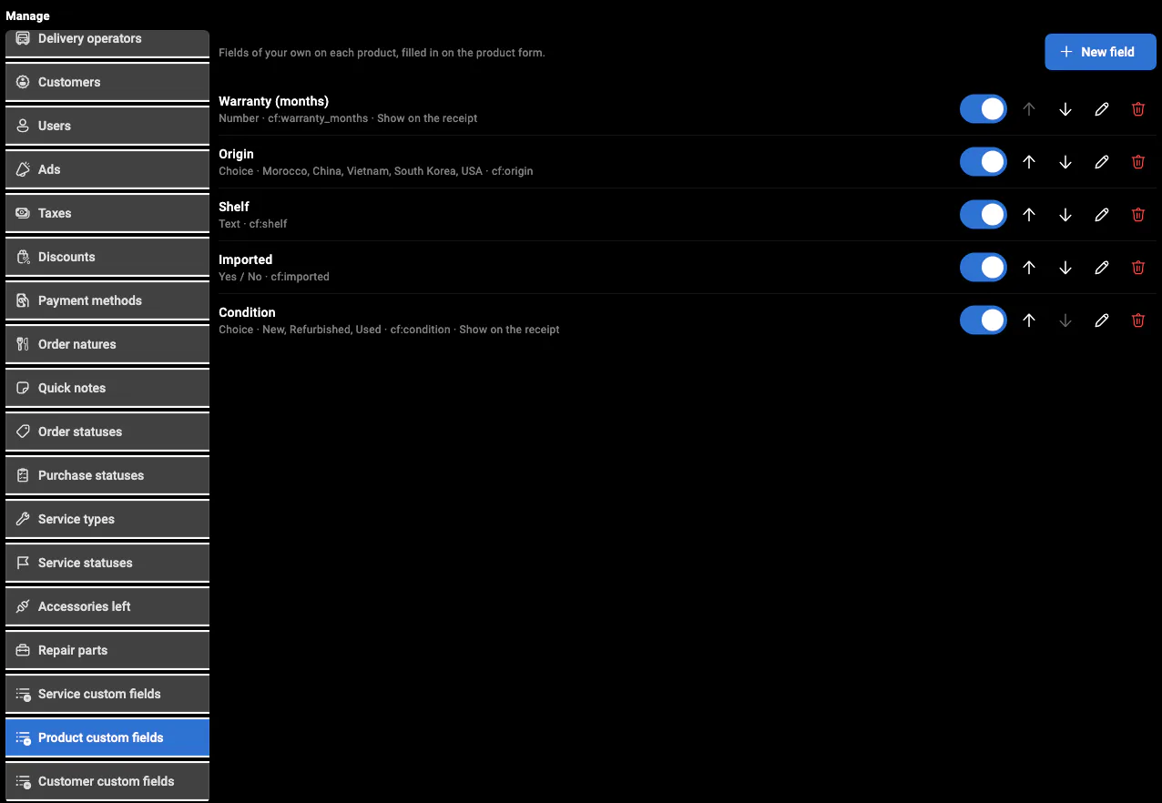
Task: Move the Origin field up
Action: (1029, 162)
